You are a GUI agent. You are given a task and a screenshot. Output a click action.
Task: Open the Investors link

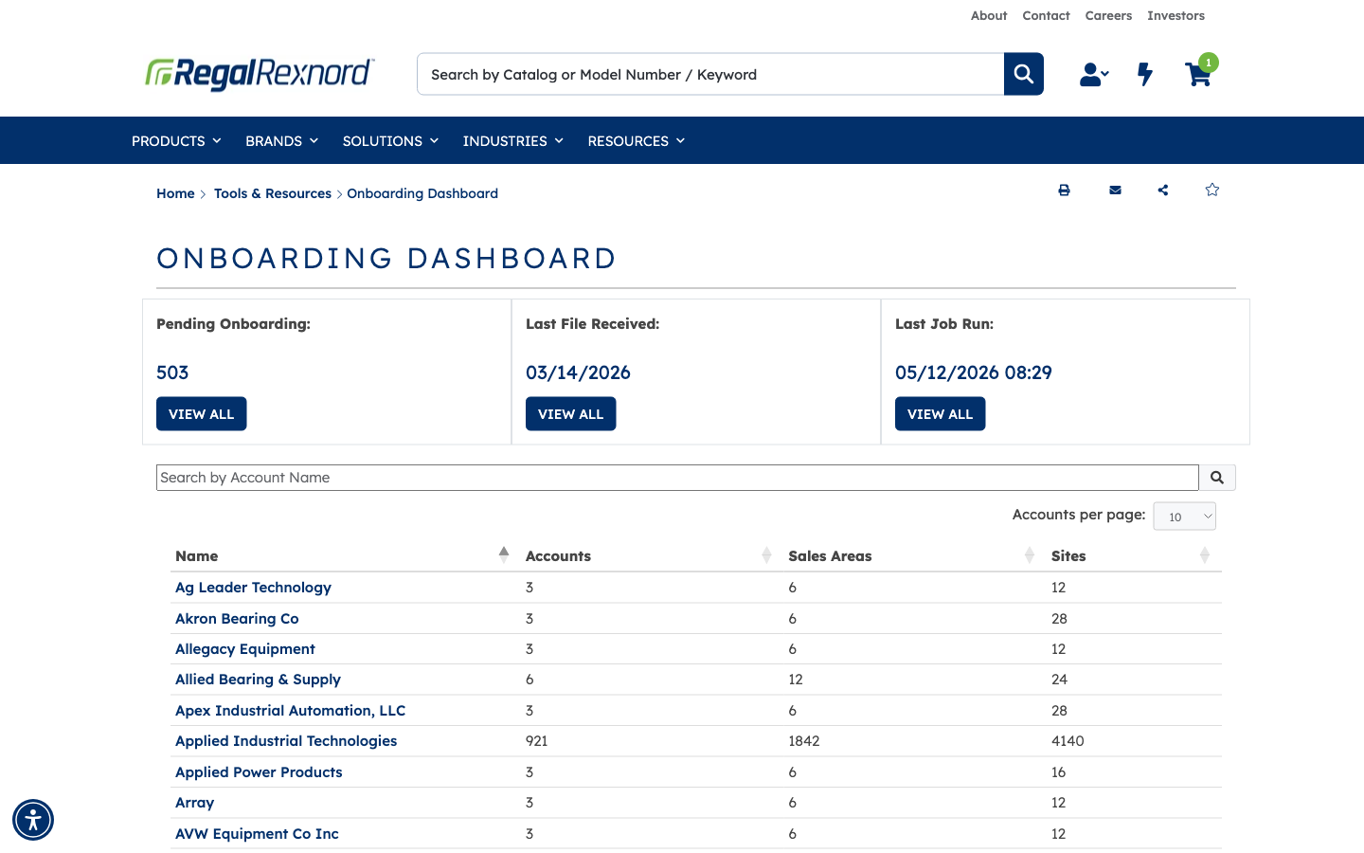coord(1176,15)
